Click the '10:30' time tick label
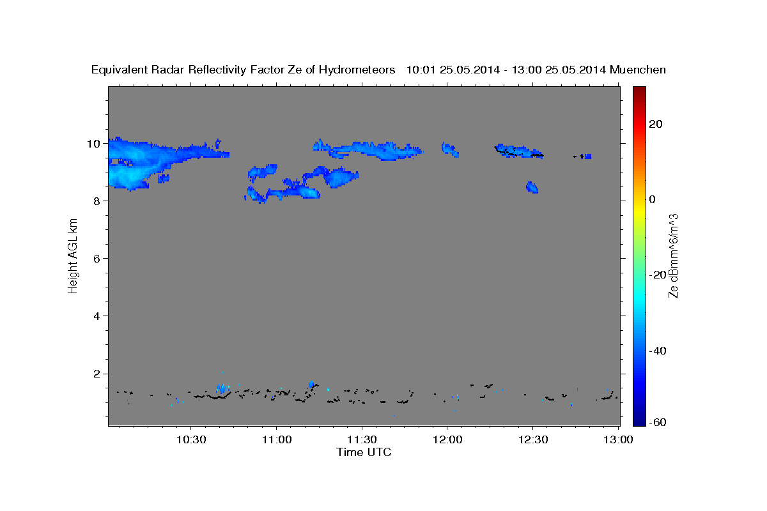The height and width of the screenshot is (511, 767). (191, 439)
